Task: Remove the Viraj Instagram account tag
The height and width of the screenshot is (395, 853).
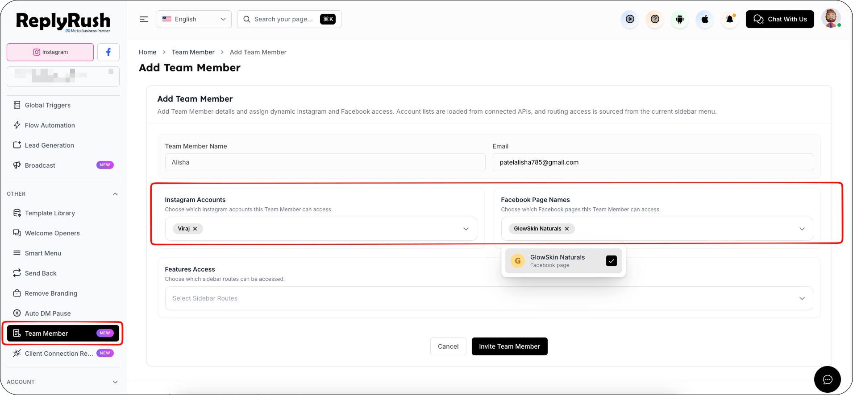Action: click(195, 229)
